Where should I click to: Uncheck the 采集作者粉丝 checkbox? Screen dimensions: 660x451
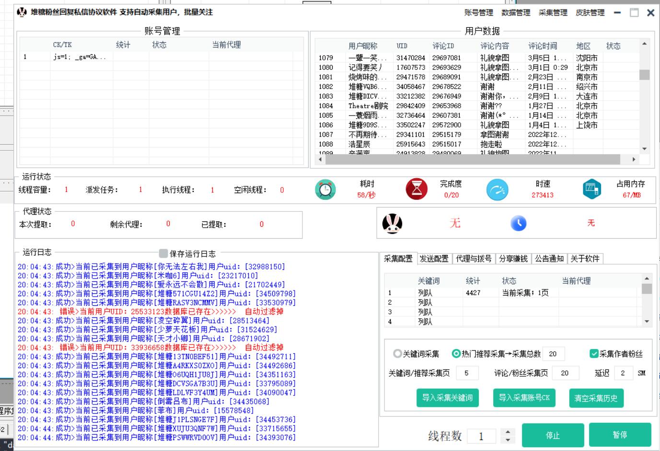click(x=594, y=354)
